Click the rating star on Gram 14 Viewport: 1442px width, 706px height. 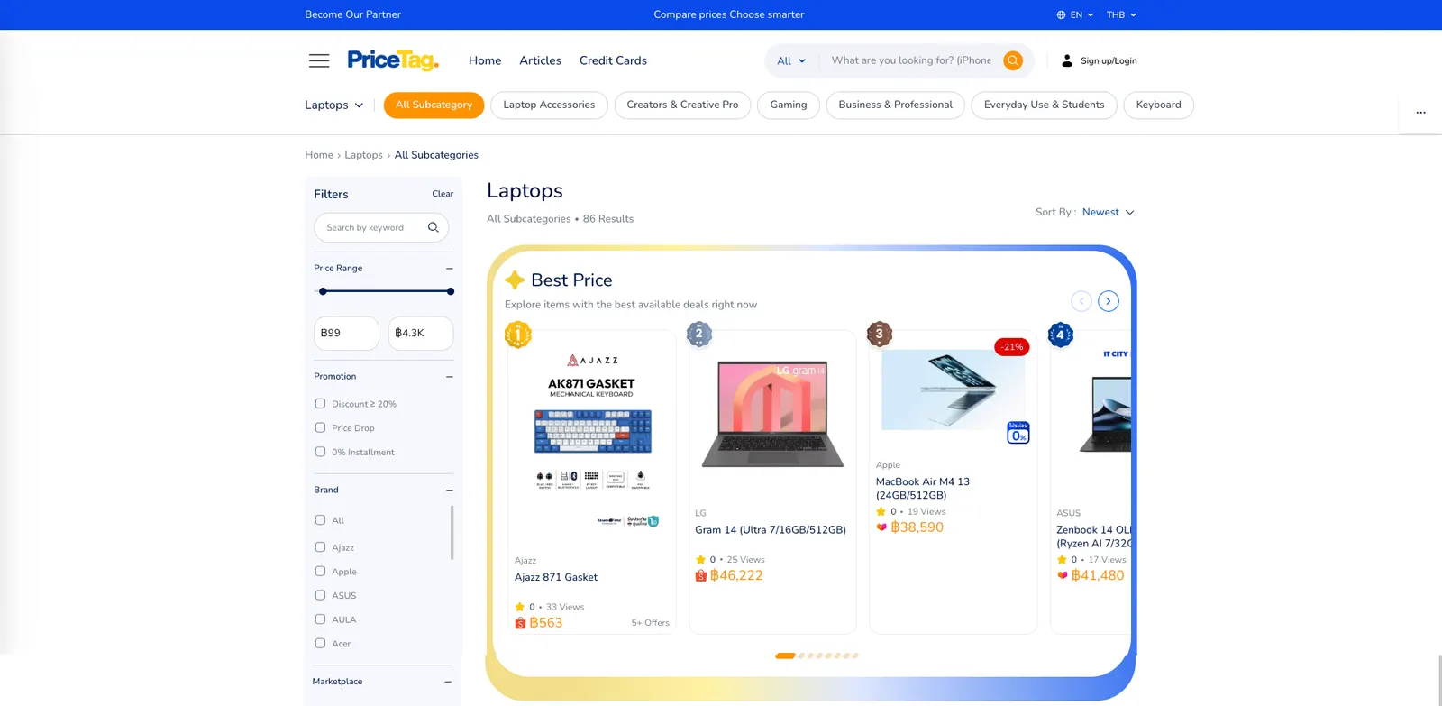click(x=700, y=560)
